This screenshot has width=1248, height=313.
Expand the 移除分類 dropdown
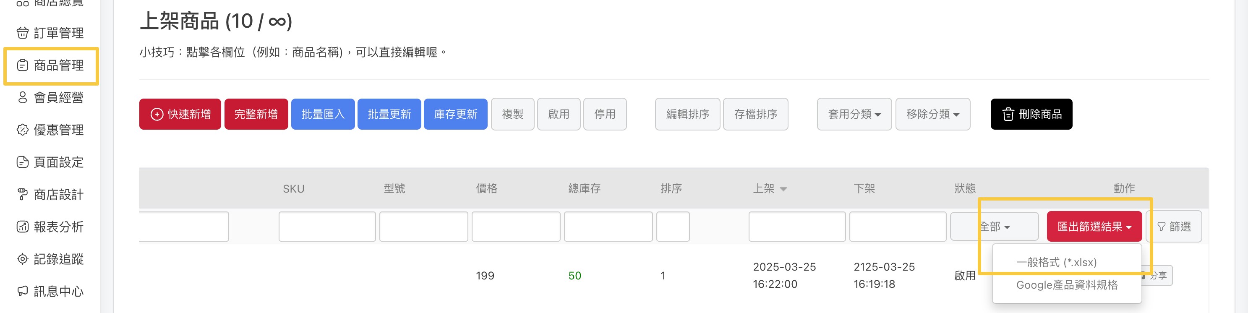click(x=932, y=115)
